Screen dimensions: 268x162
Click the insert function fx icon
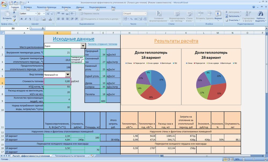(x=43, y=28)
